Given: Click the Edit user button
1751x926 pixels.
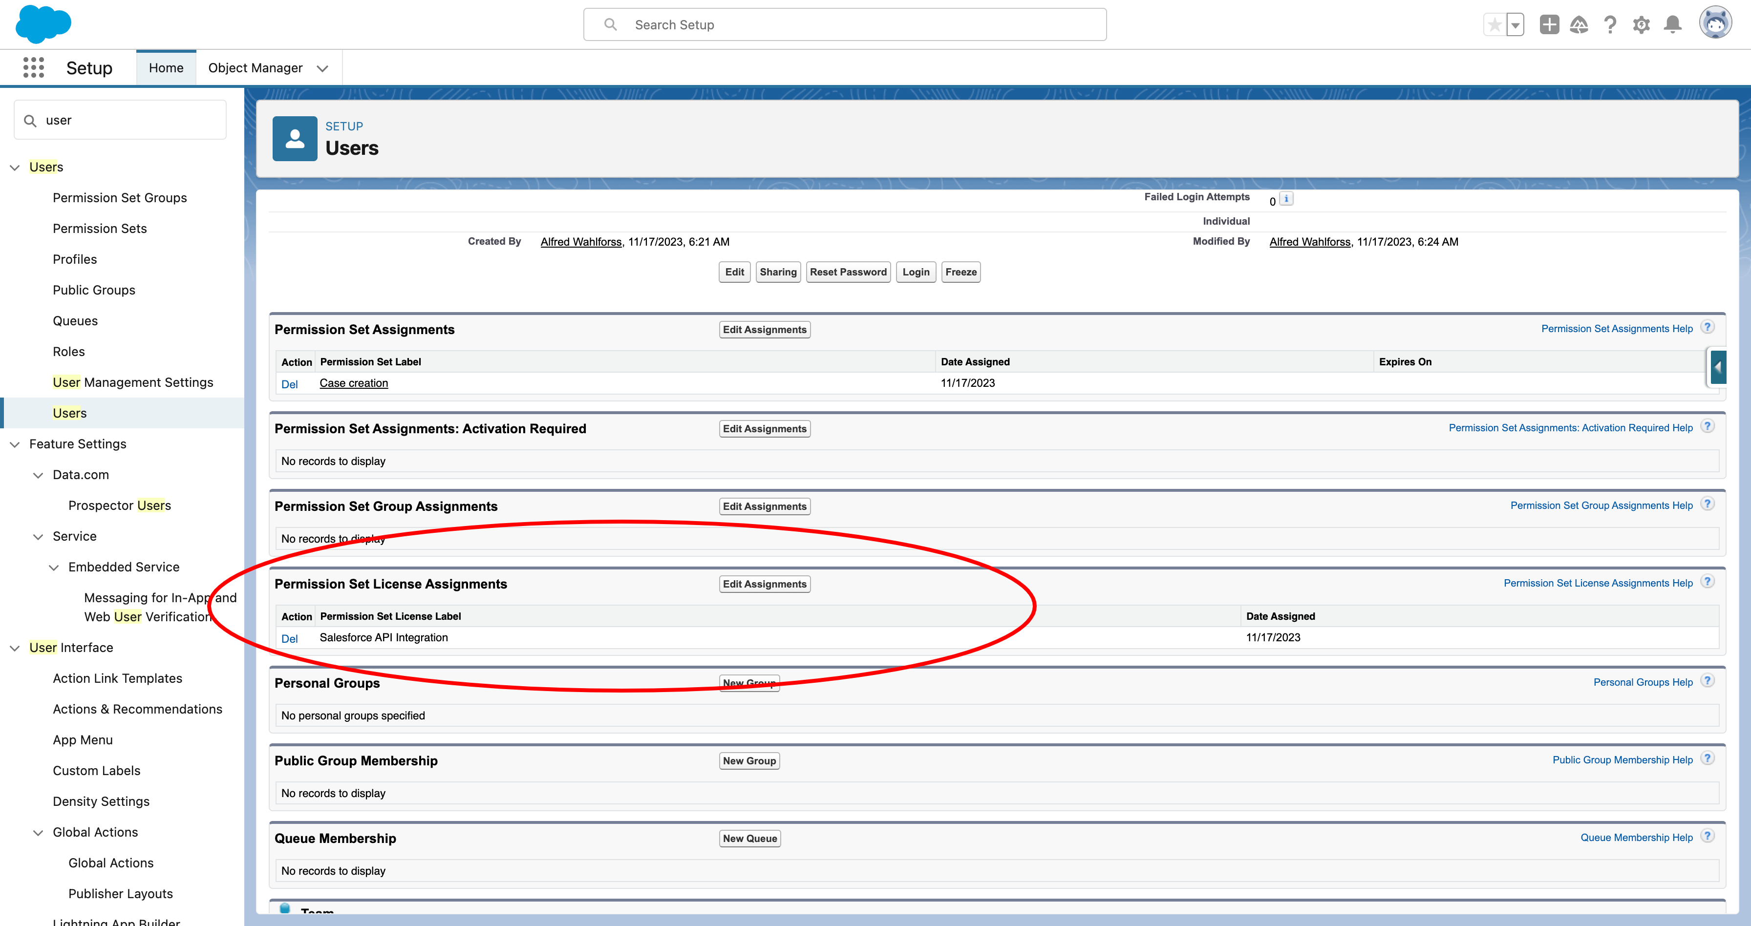Looking at the screenshot, I should (x=734, y=272).
